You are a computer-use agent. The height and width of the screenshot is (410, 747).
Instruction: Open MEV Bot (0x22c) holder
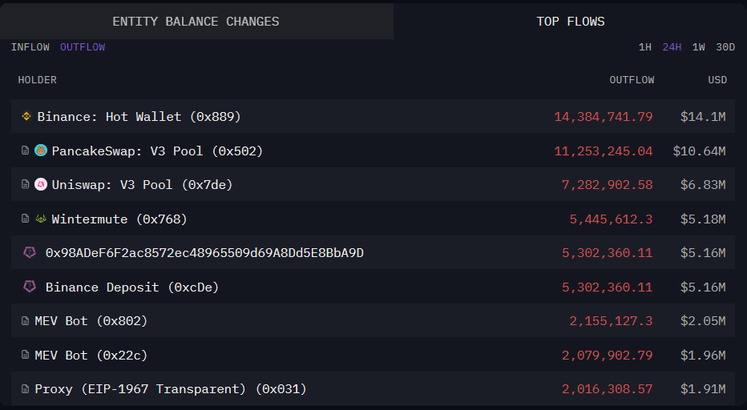click(91, 356)
